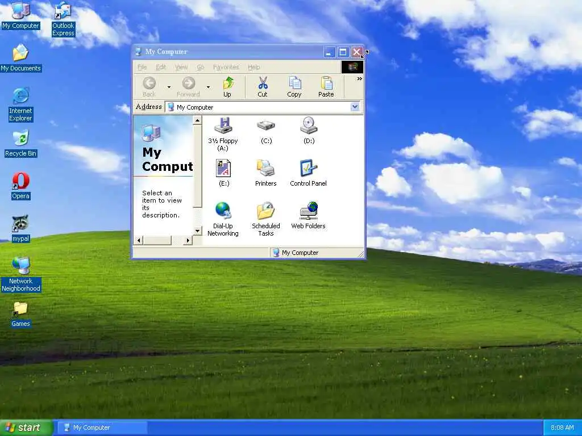Select the (E:) drive icon

click(224, 173)
